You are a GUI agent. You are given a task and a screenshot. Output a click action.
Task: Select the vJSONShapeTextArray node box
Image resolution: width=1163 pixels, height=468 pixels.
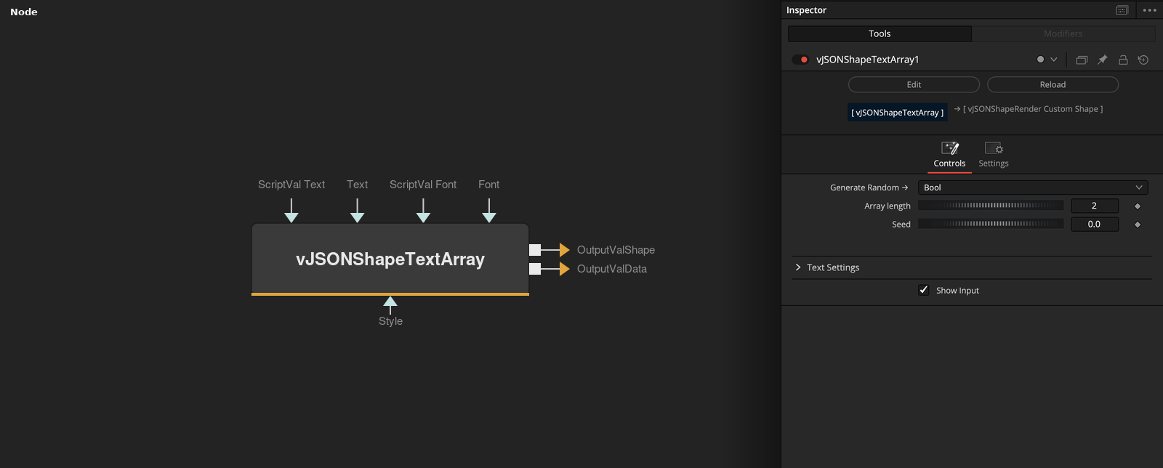click(390, 259)
